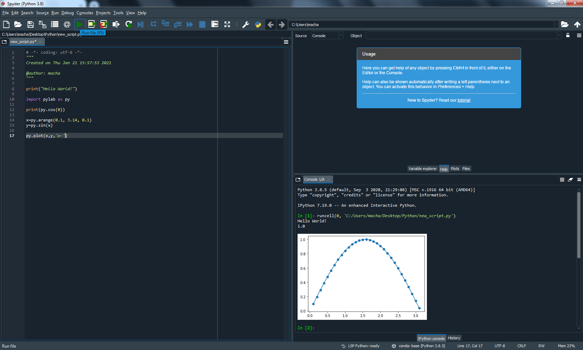Expand the working directory path dropdown
583x350 pixels.
point(556,25)
